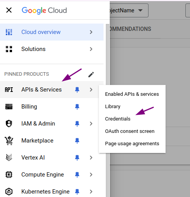Go to Cloud overview
This screenshot has width=190, height=197.
(52, 32)
